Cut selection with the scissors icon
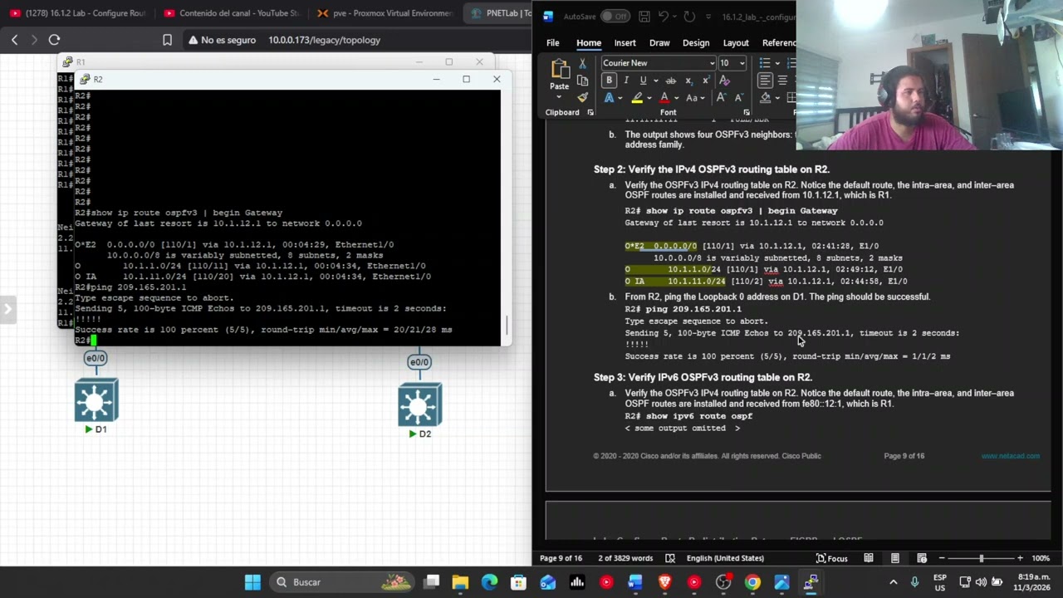This screenshot has width=1063, height=598. [582, 63]
